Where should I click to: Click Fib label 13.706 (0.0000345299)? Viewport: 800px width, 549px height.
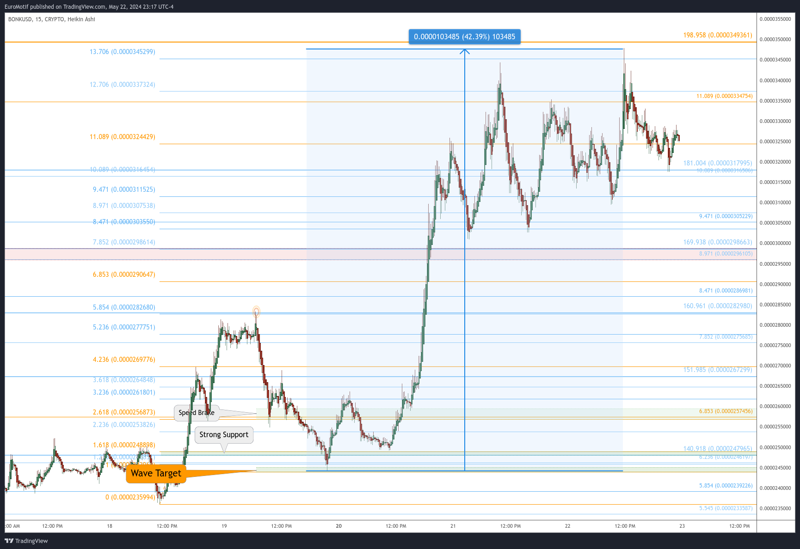[123, 52]
